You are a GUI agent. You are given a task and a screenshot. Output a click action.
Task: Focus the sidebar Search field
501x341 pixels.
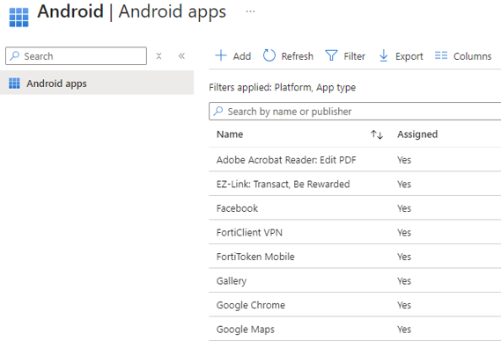point(76,56)
